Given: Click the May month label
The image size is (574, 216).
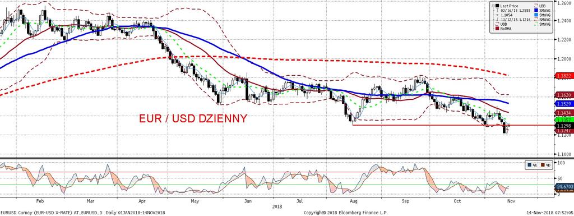Looking at the screenshot, I should 195,201.
